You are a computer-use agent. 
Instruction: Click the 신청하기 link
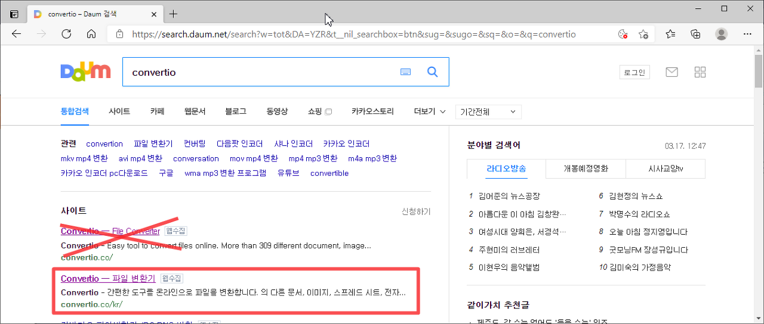click(x=416, y=211)
